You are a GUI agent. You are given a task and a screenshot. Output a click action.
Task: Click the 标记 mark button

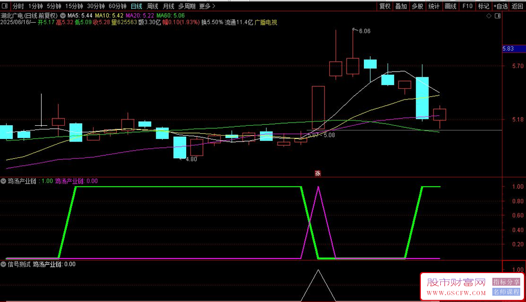pyautogui.click(x=483, y=6)
